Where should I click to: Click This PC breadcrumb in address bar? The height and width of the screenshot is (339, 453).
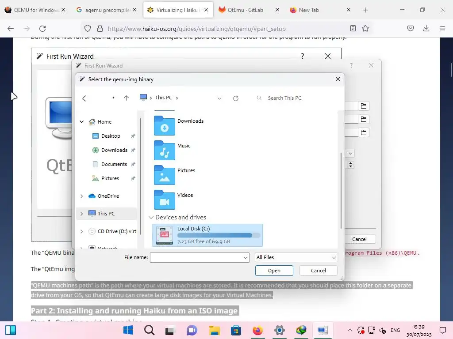coord(164,98)
